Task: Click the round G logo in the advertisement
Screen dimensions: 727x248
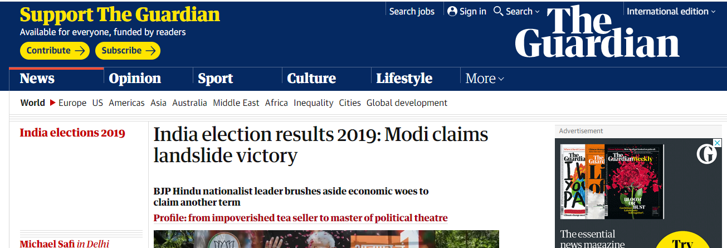Action: pos(707,153)
